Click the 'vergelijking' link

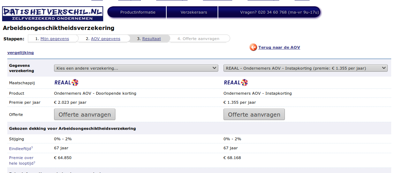click(x=21, y=53)
